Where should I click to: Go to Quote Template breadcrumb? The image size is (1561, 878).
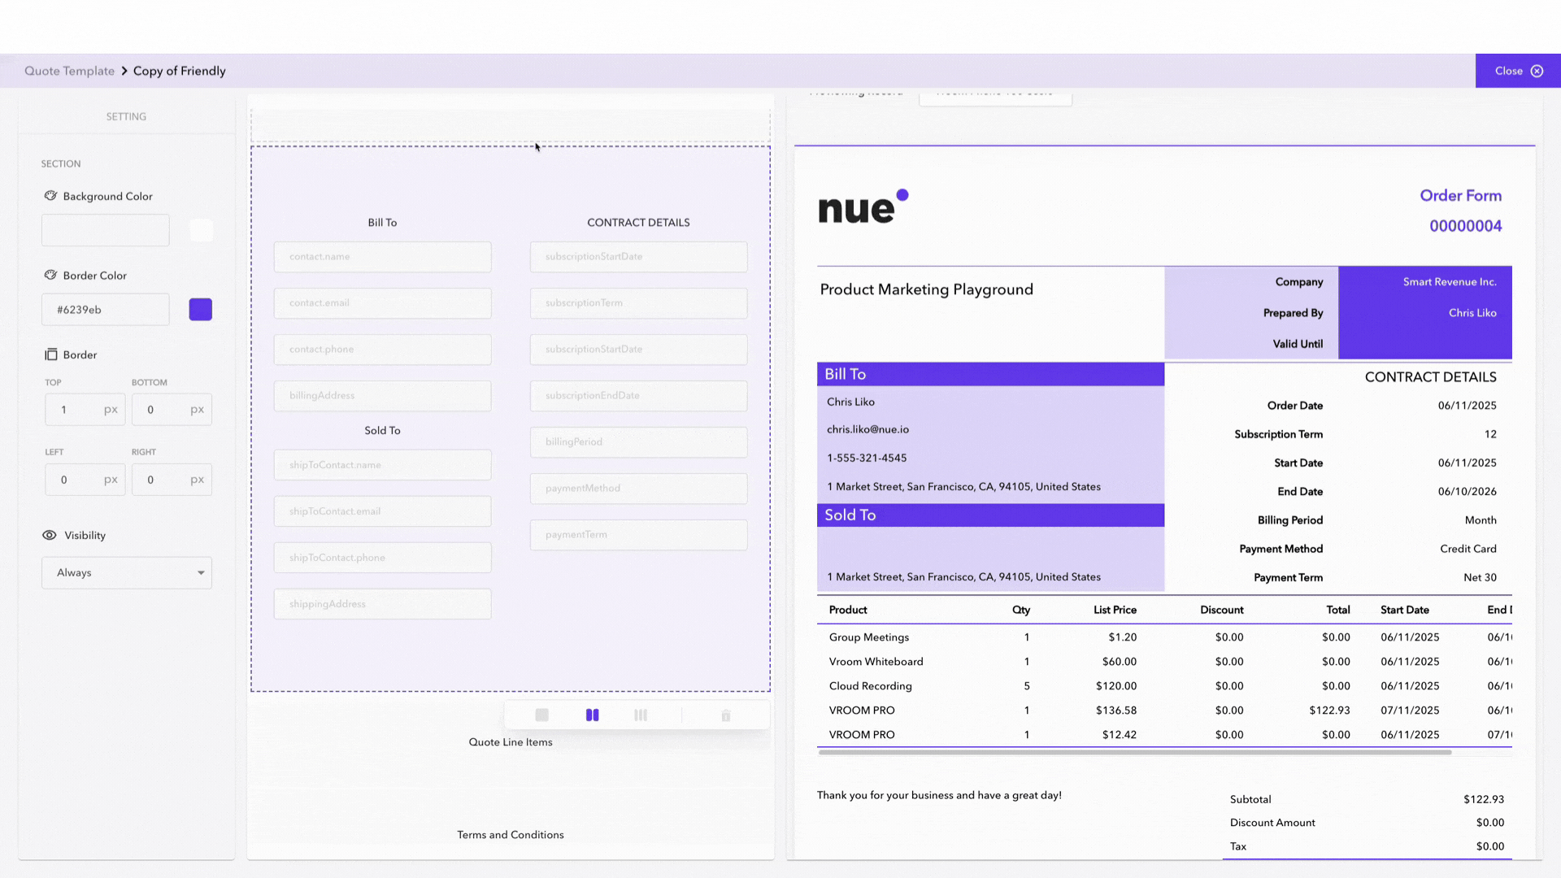69,71
